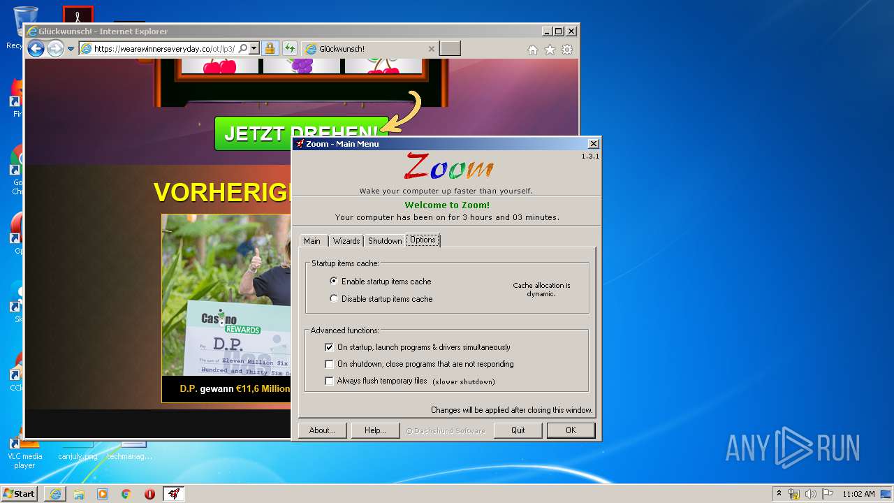Click the JETZT DREHEN! green button
The height and width of the screenshot is (503, 894).
click(302, 133)
